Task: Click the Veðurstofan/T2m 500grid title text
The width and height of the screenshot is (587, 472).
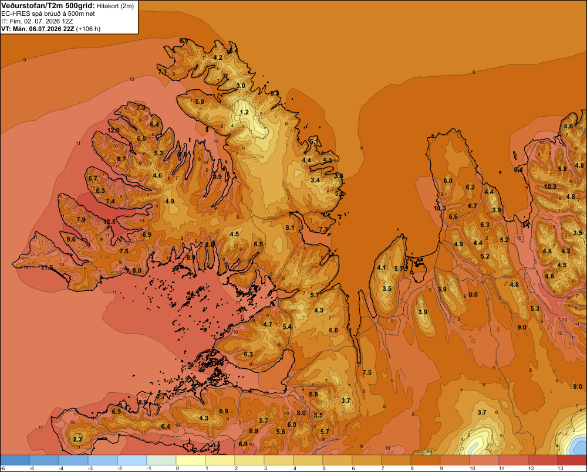Action: click(48, 6)
